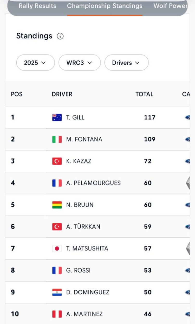Click G. ROSSI's total of 53
This screenshot has width=195, height=324.
tap(148, 270)
